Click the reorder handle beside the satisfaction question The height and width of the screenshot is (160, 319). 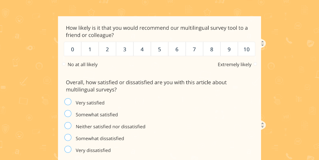(x=263, y=125)
